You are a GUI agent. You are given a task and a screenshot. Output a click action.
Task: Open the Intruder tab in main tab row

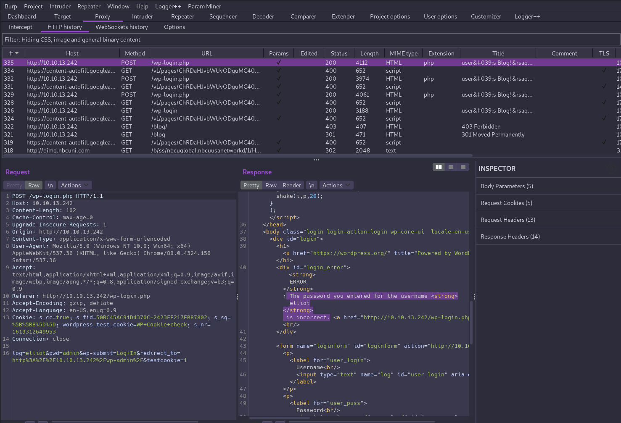tap(143, 16)
